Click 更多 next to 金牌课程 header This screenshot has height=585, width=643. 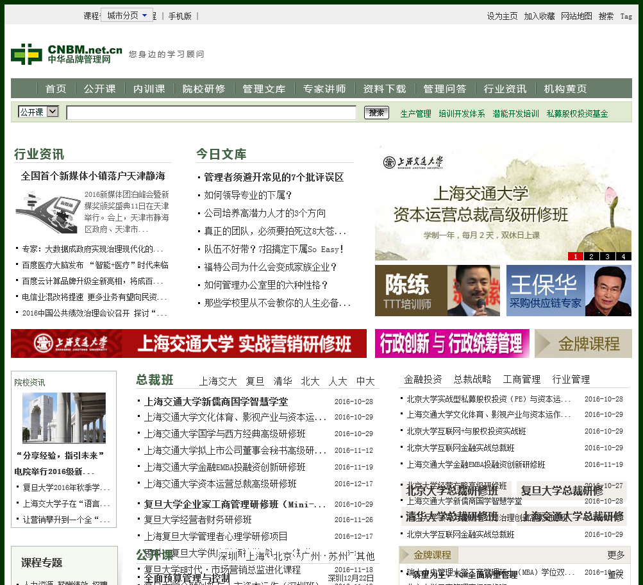pos(616,555)
